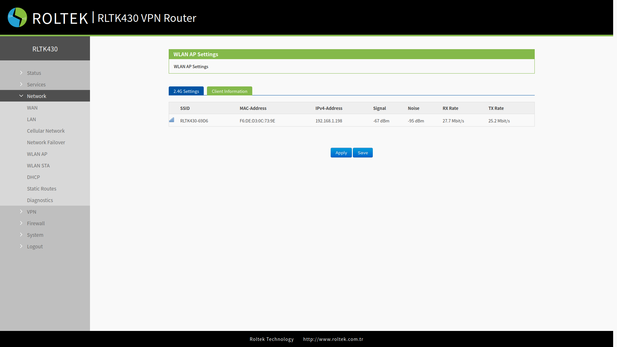Screen dimensions: 617x347
Task: Open the VPN sidebar section
Action: 31,212
